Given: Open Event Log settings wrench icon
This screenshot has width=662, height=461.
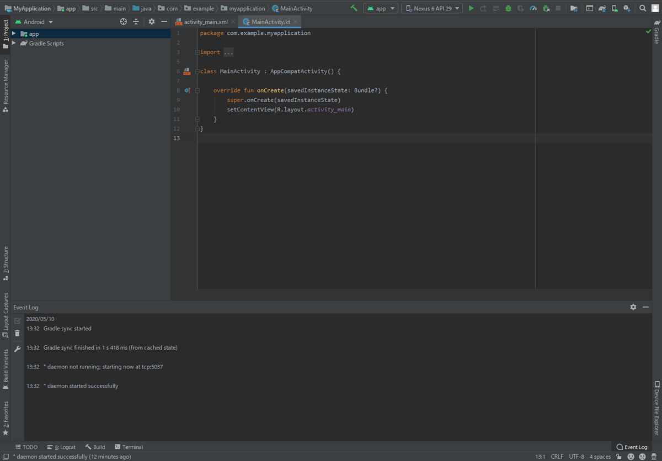Looking at the screenshot, I should pyautogui.click(x=17, y=349).
